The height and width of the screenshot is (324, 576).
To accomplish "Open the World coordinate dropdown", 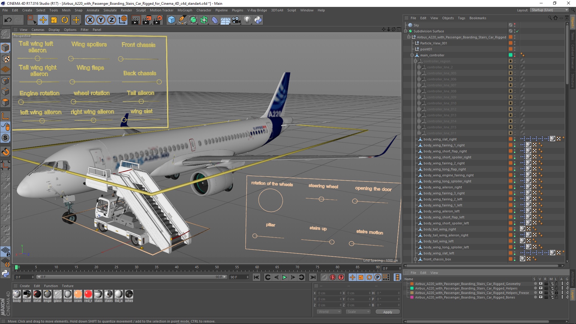I will point(329,312).
